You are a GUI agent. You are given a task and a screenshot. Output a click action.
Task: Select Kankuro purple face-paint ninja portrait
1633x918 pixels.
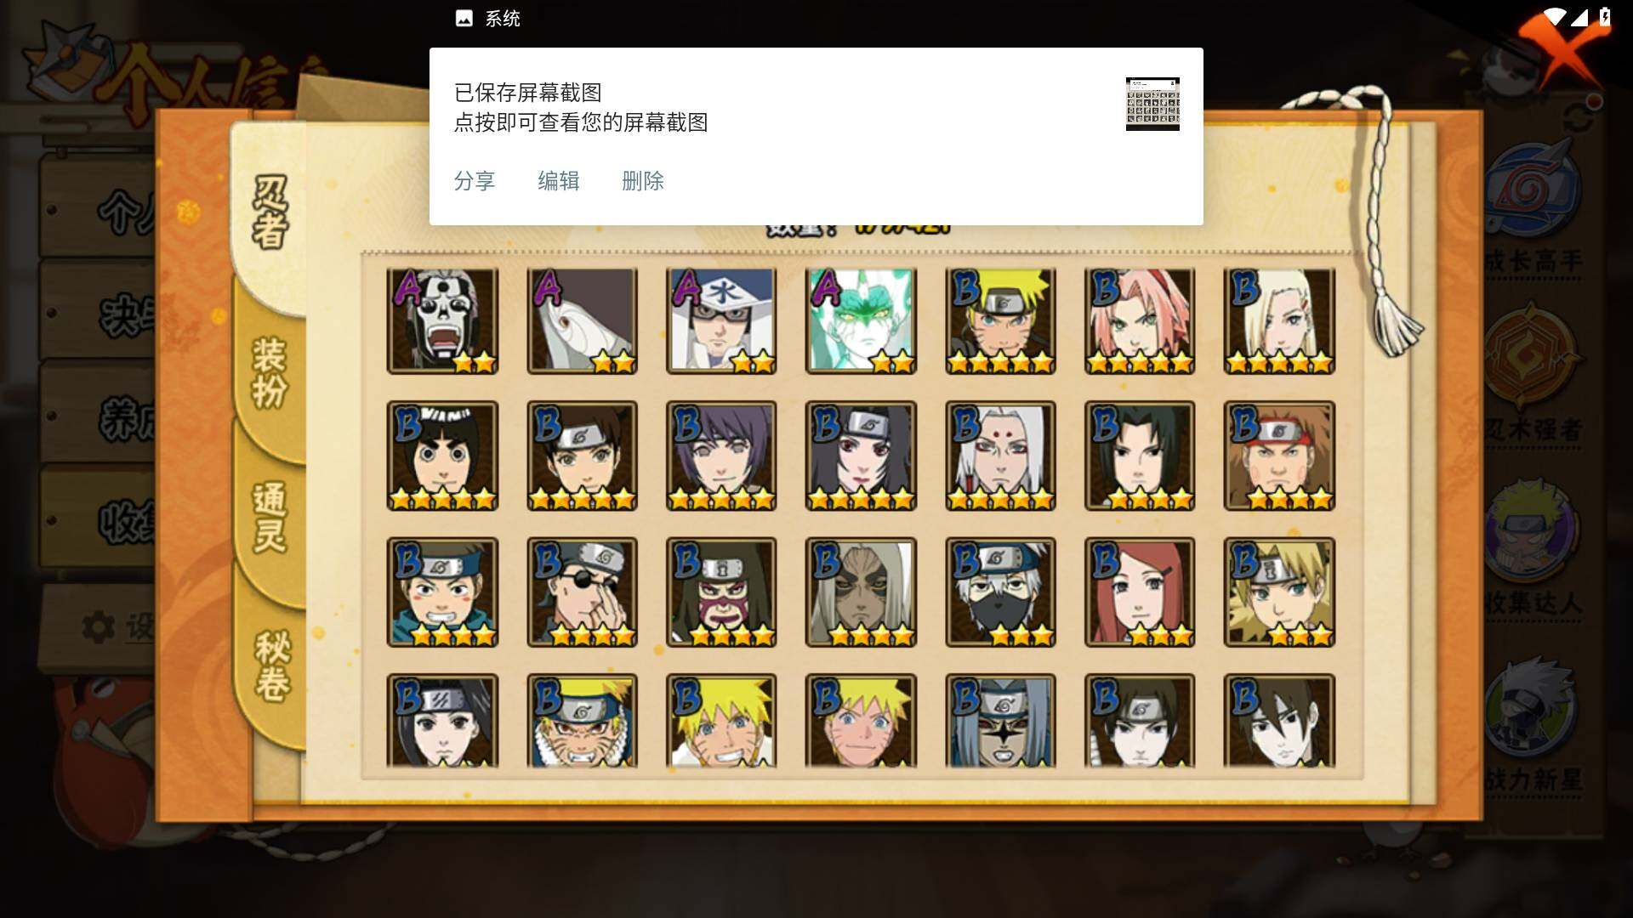pos(721,592)
